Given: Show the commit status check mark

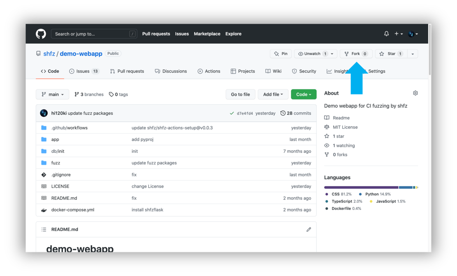Looking at the screenshot, I should tap(232, 113).
